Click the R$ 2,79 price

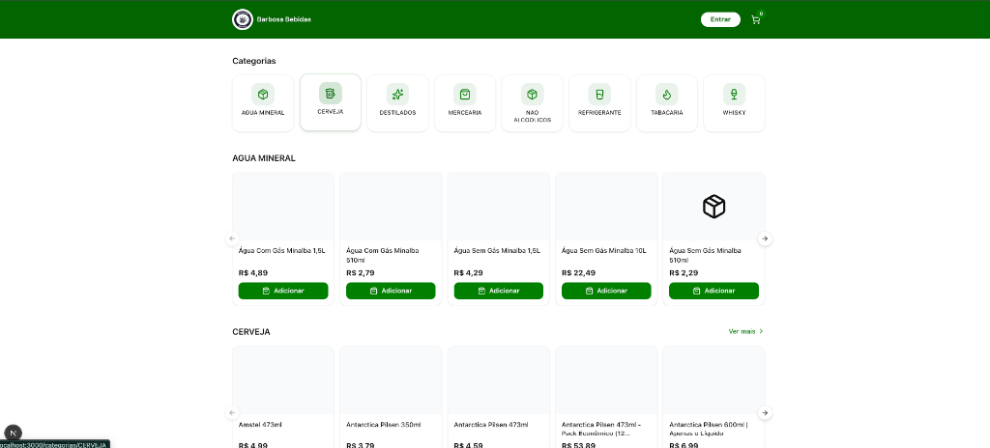click(362, 273)
